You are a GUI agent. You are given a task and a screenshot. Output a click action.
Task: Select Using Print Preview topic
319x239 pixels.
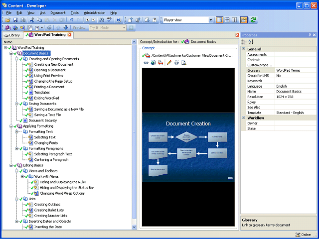pyautogui.click(x=48, y=76)
